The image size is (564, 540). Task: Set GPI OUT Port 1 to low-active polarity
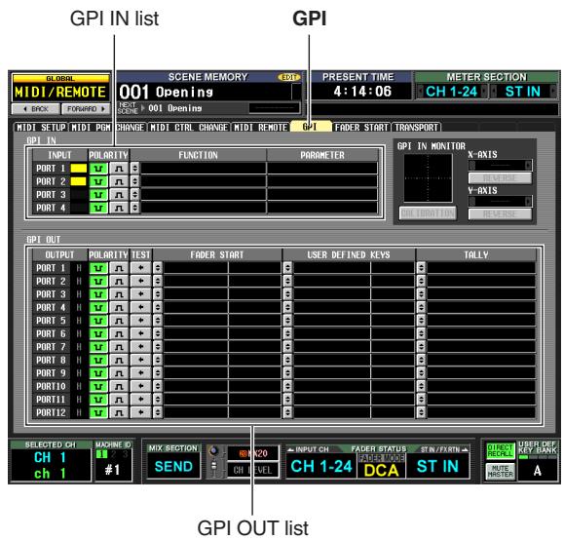pos(98,268)
